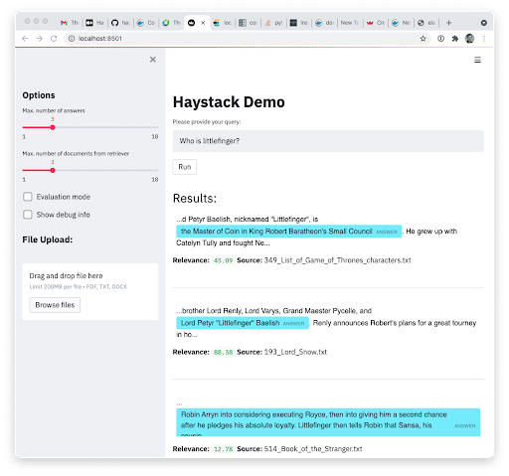Reload the localhost:8501 page
509x476 pixels.
54,39
